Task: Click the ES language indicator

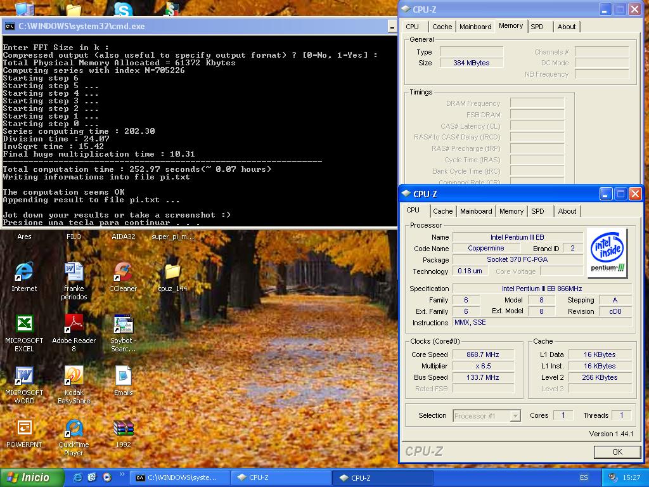Action: (584, 477)
